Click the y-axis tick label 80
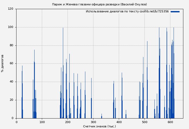This screenshot has width=189, height=129. click(x=11, y=45)
